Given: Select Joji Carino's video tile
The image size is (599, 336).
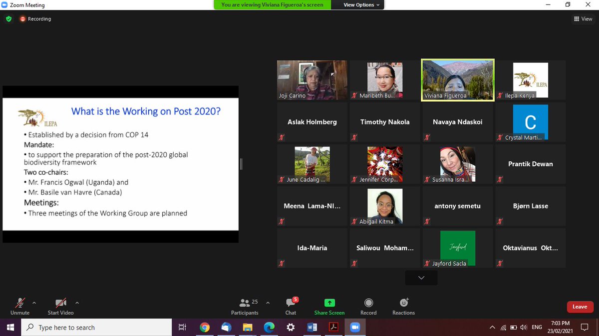Looking at the screenshot, I should point(312,81).
